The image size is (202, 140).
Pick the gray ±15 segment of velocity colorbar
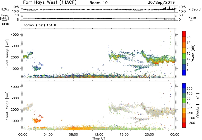184,106
